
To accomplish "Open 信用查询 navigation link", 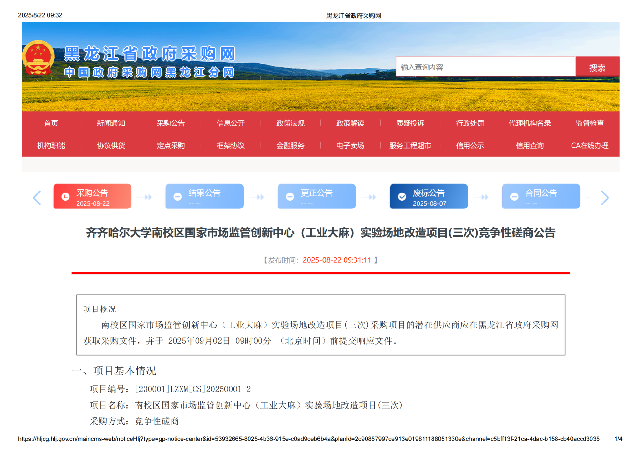I will pos(530,146).
